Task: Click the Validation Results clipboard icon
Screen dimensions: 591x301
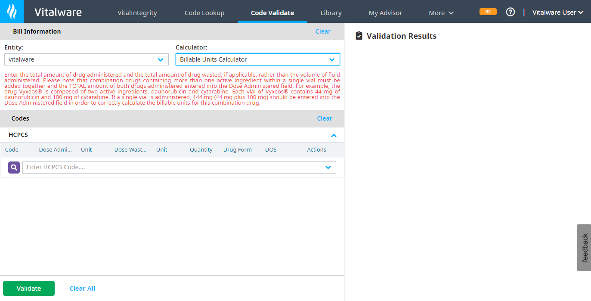Action: [x=359, y=36]
